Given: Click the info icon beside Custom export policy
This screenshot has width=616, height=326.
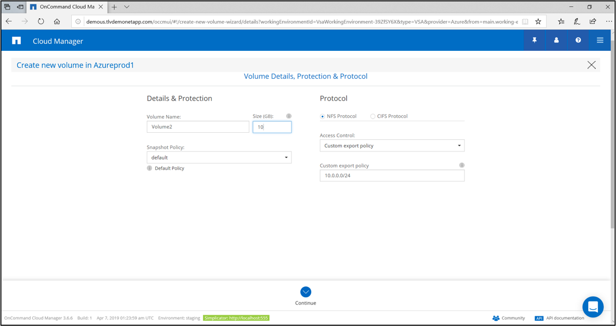Looking at the screenshot, I should point(461,165).
